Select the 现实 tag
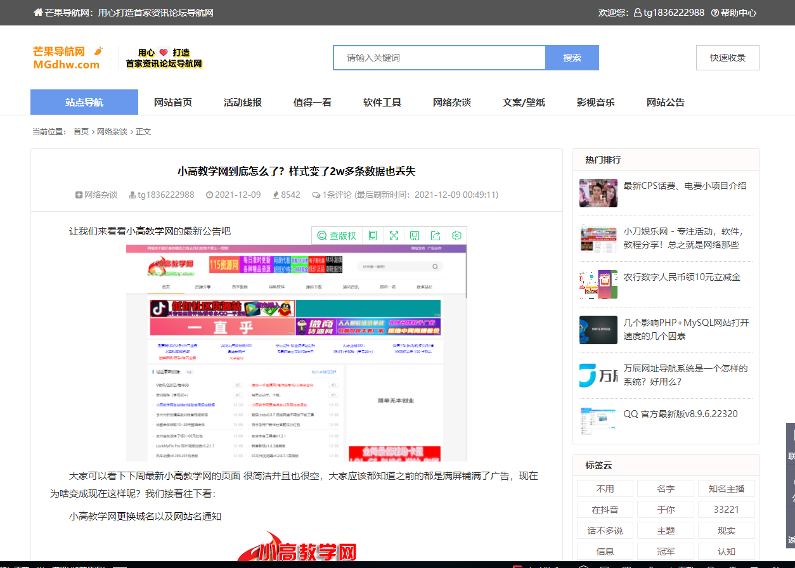The image size is (795, 568). click(727, 531)
